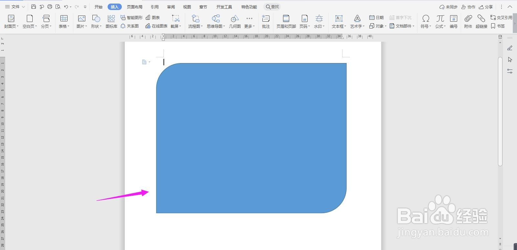Insert a cover page (封面页)
This screenshot has height=250, width=517.
[x=11, y=22]
